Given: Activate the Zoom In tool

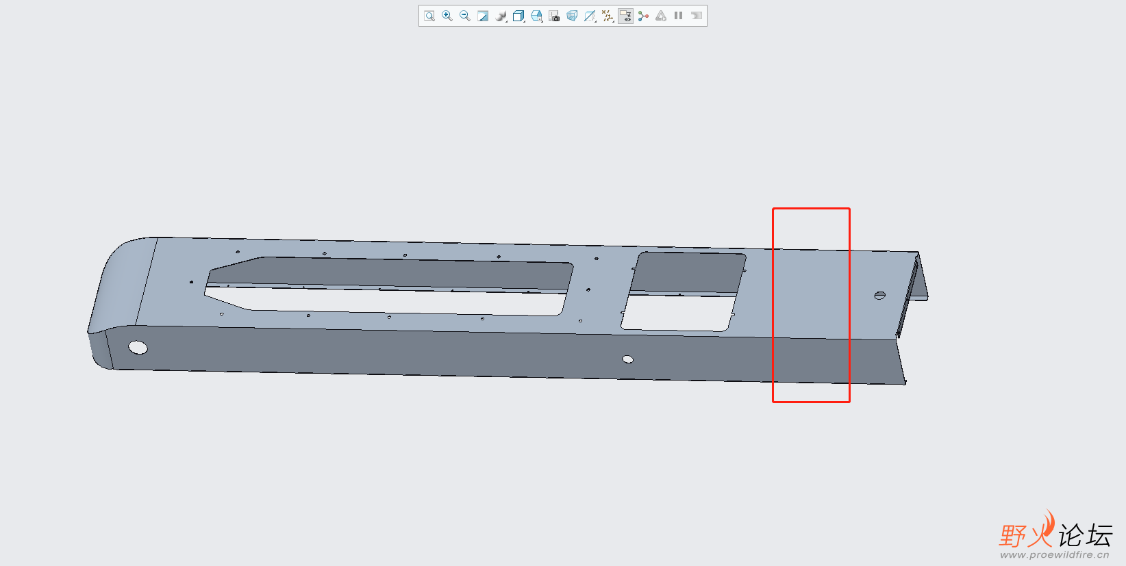Looking at the screenshot, I should (447, 16).
